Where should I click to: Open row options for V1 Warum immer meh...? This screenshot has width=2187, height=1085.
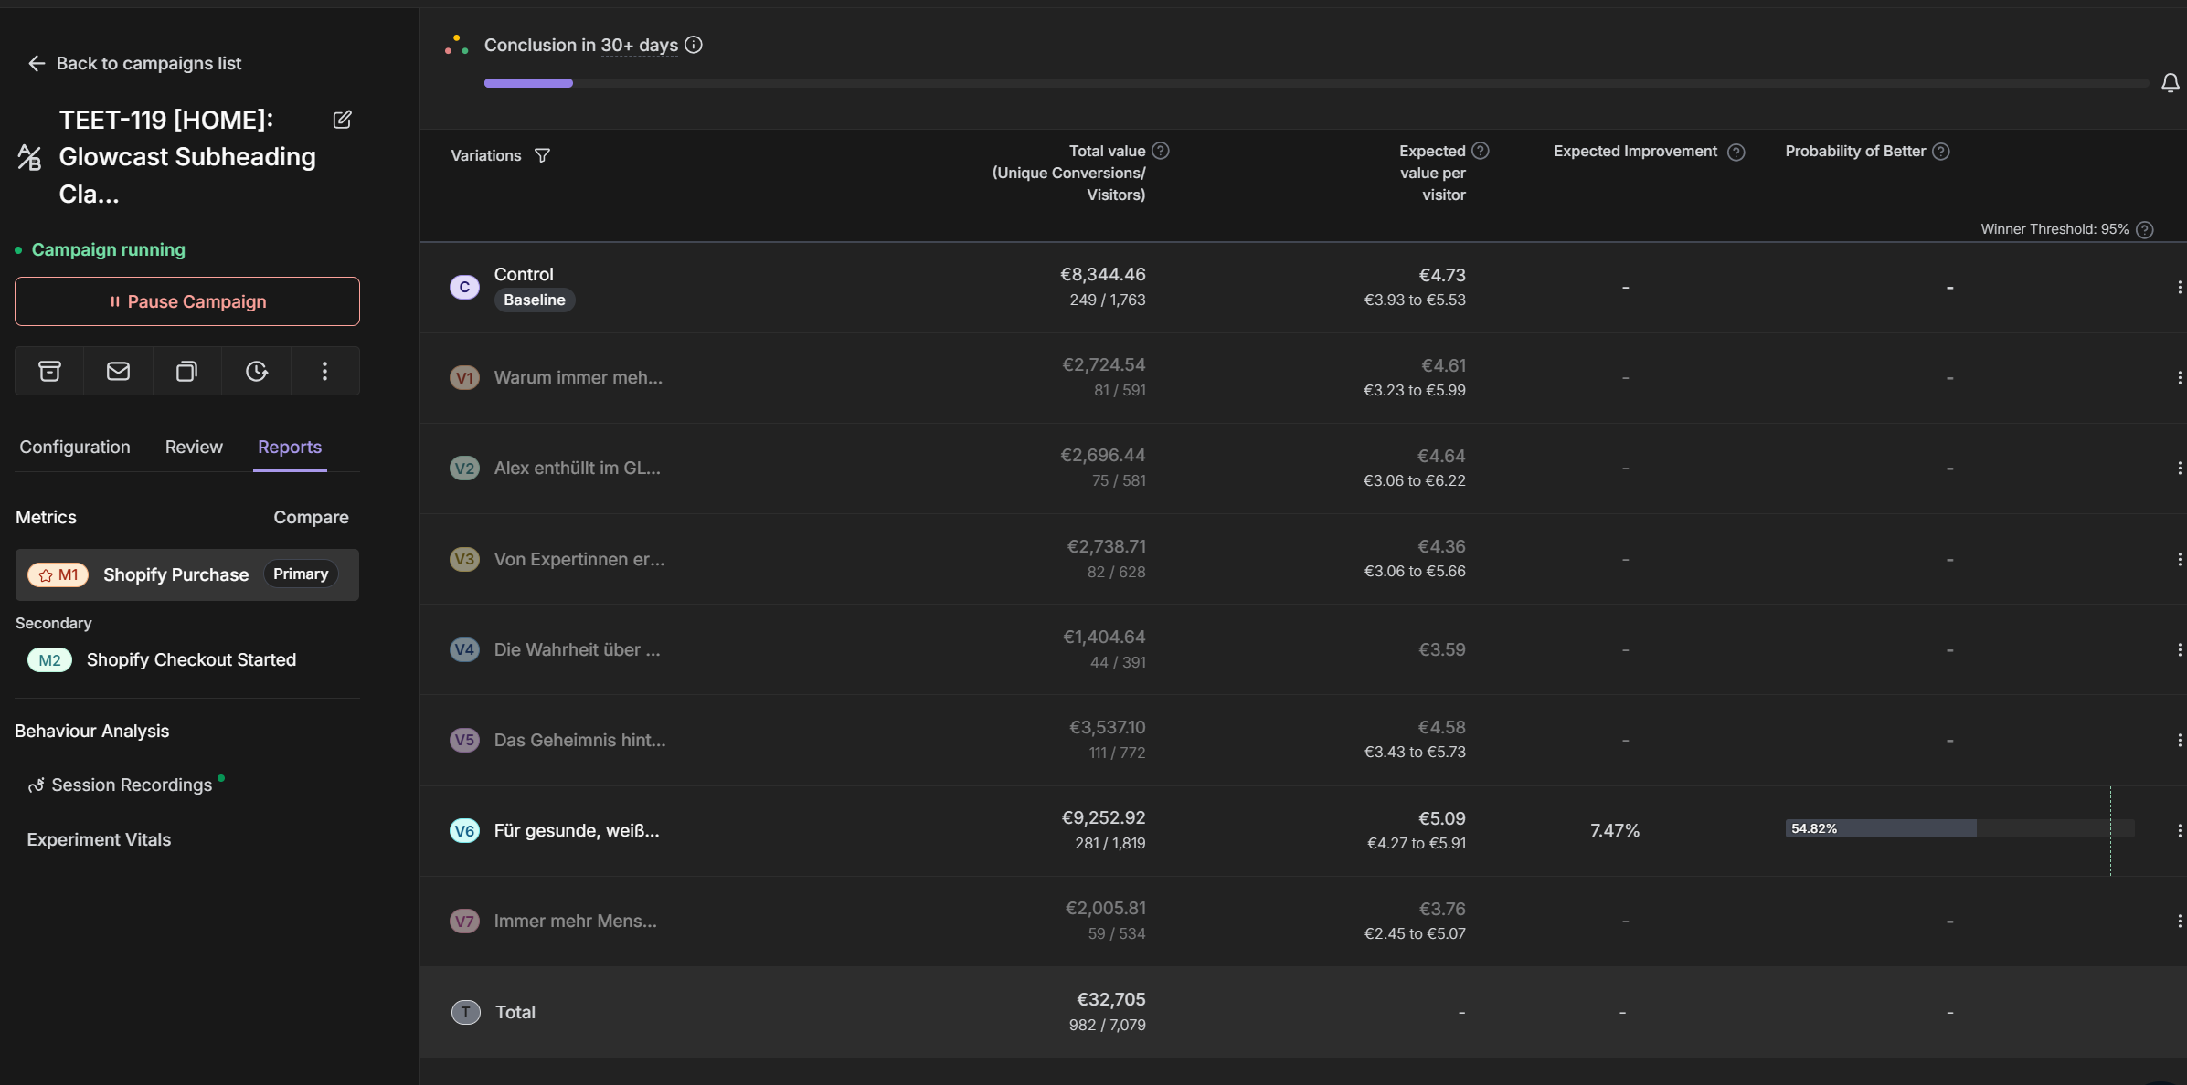[2179, 377]
